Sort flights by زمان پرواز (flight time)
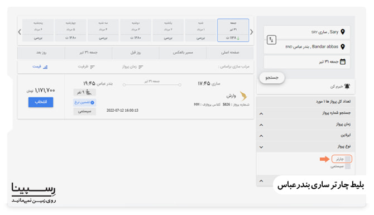This screenshot has height=215, width=374. 133,66
